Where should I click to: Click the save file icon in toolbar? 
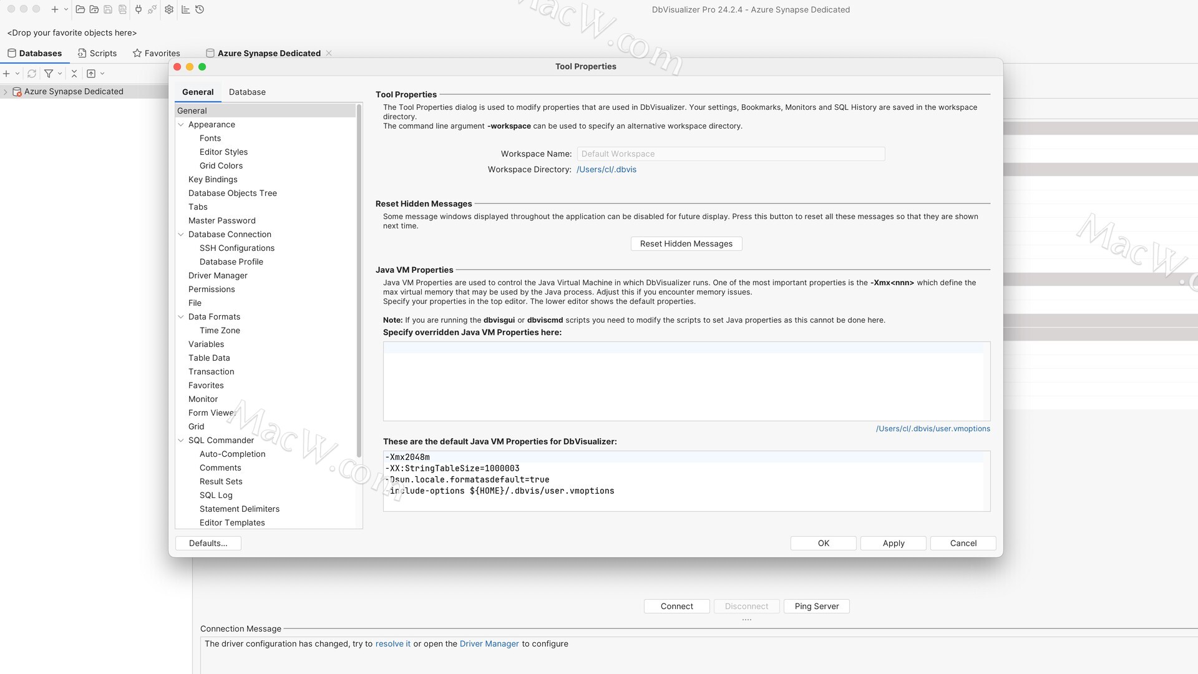click(x=108, y=9)
